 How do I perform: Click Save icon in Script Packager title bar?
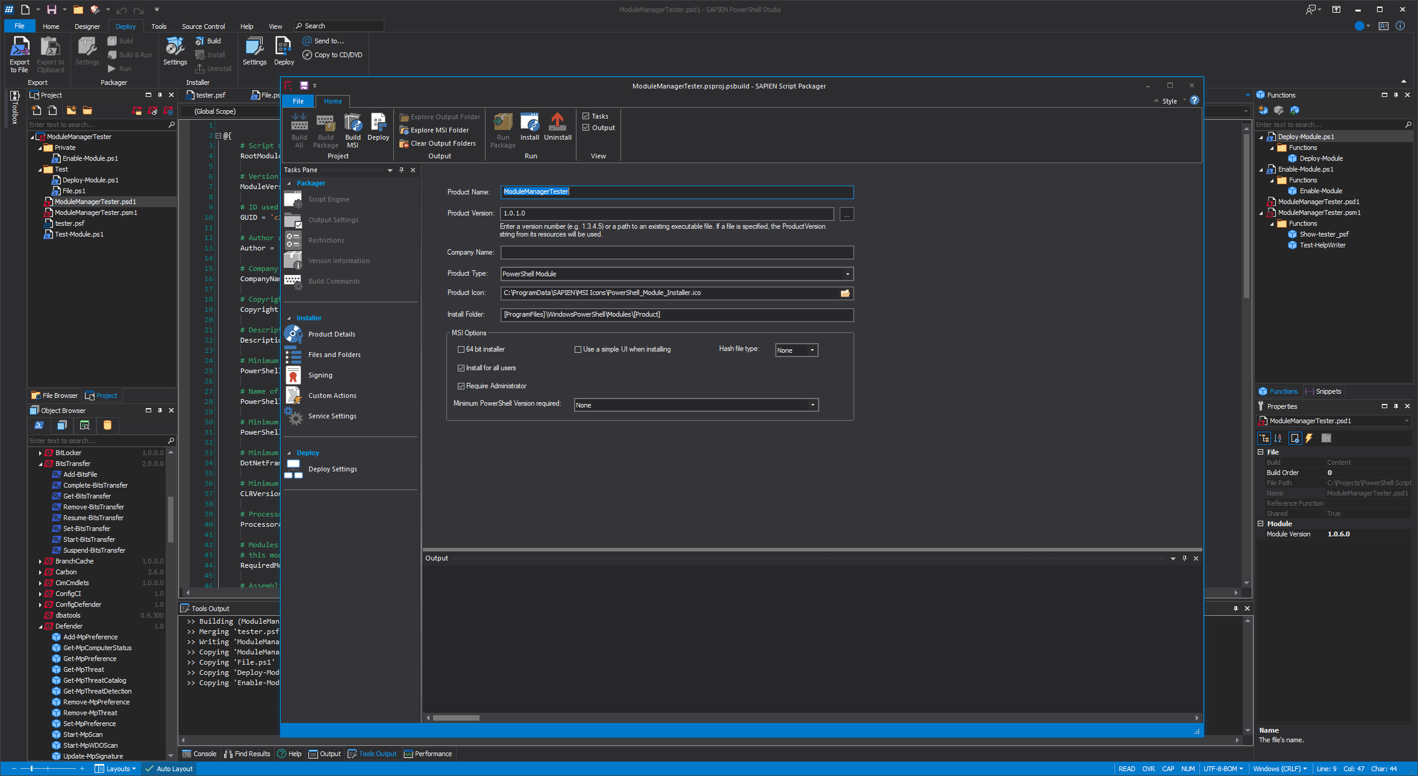(304, 86)
